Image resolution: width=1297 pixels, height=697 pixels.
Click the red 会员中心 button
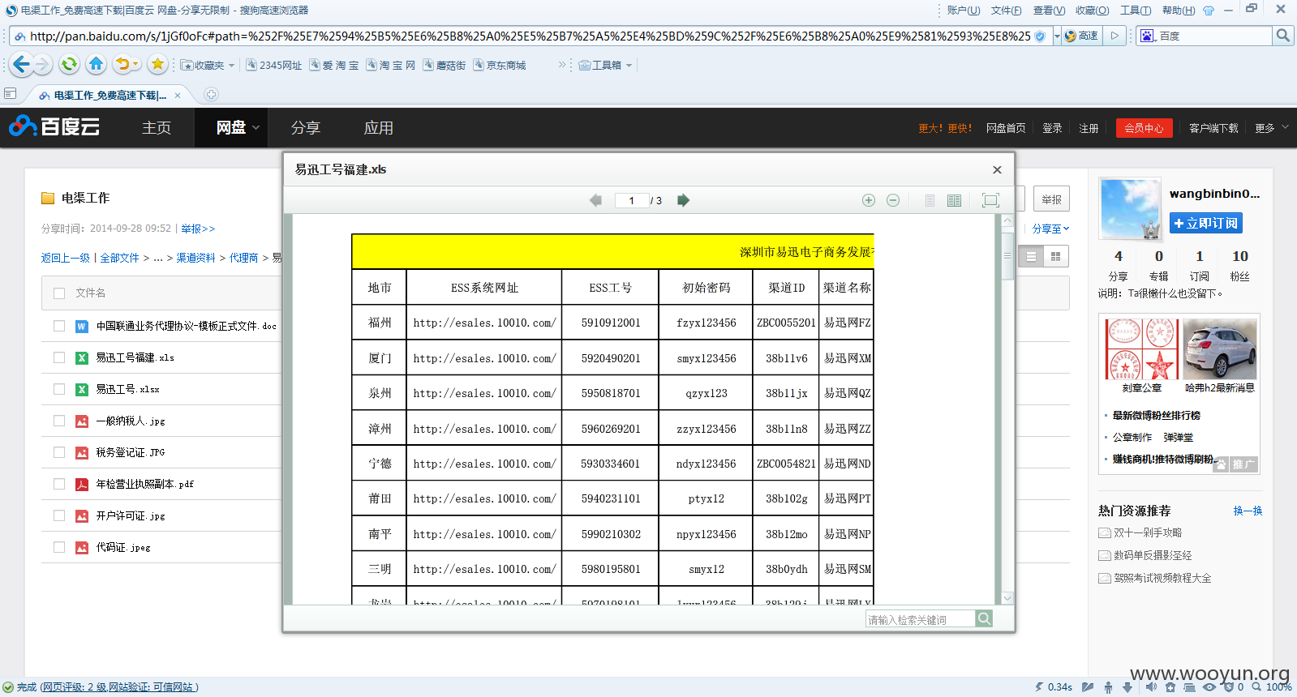pos(1144,128)
